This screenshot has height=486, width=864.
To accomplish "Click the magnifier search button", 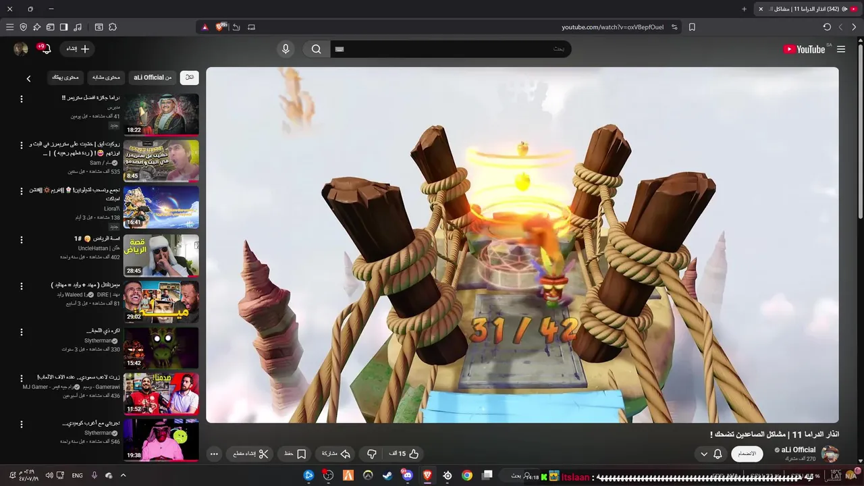I will coord(316,49).
